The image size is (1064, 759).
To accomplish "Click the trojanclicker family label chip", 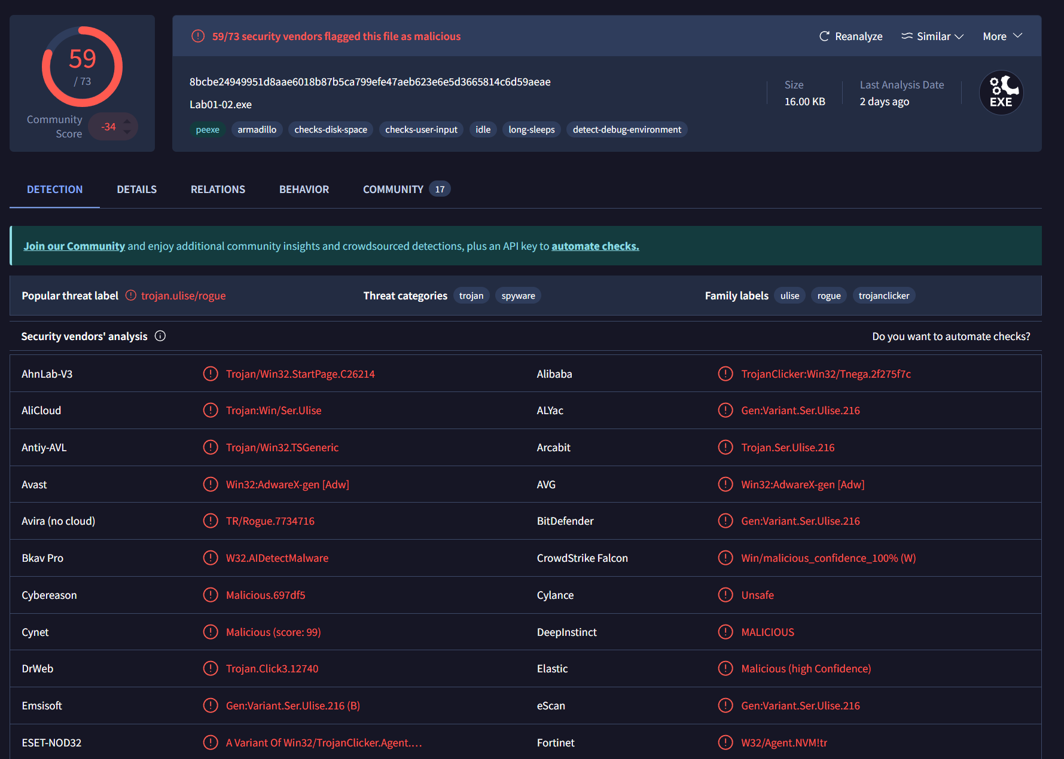I will click(884, 296).
